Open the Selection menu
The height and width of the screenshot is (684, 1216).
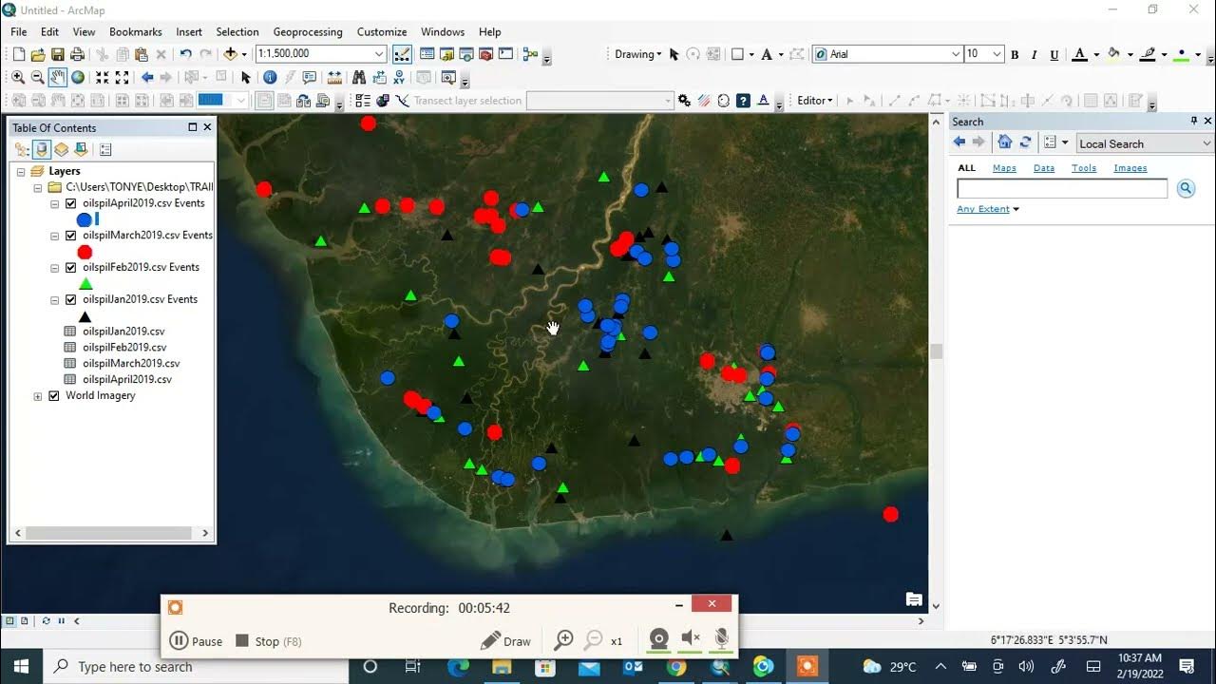(x=237, y=31)
